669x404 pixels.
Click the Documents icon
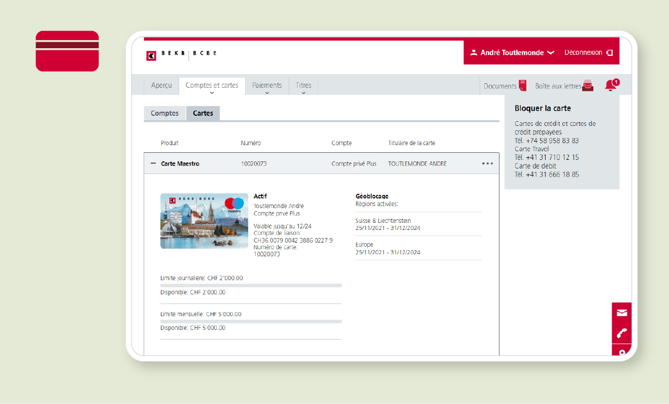coord(523,86)
